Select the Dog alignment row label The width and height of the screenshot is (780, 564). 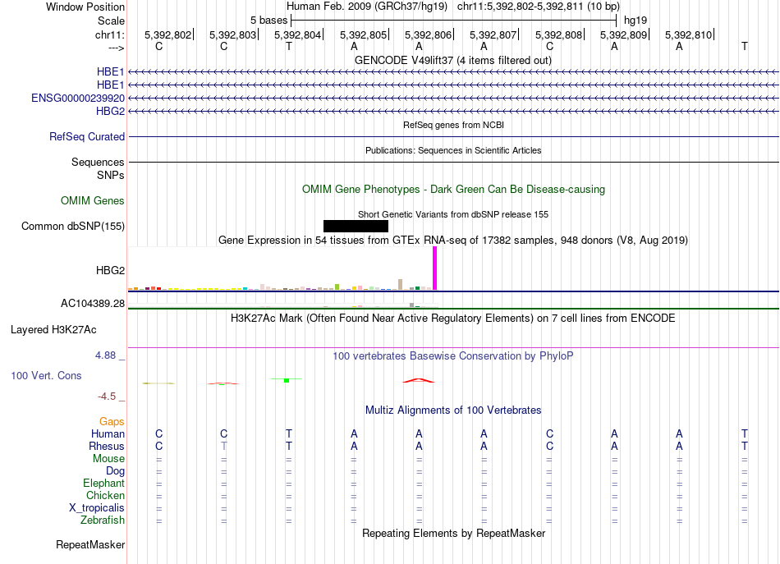pyautogui.click(x=115, y=470)
